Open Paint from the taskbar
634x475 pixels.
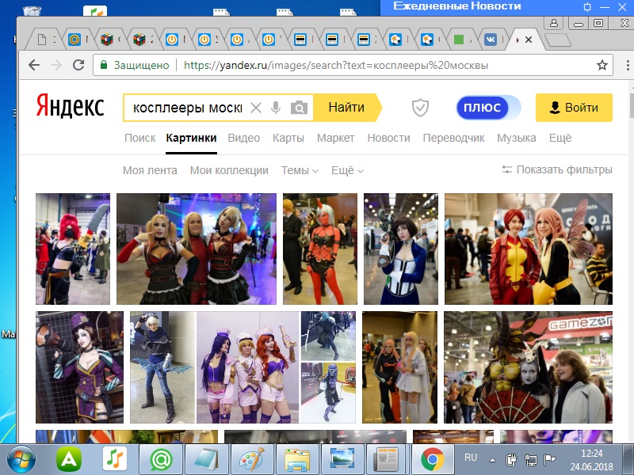tap(252, 460)
